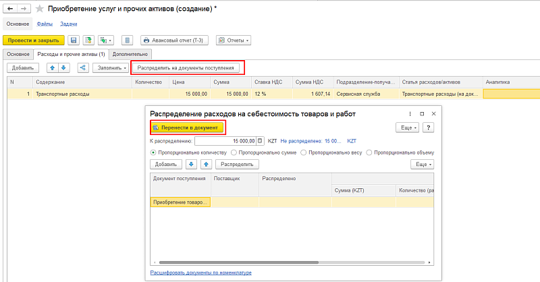Click the back navigation arrow
540x282 pixels.
[9, 9]
